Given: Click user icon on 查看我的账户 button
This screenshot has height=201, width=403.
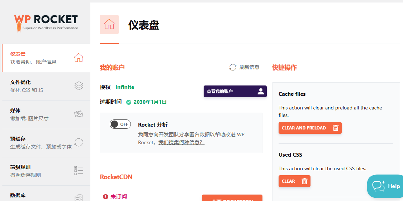Looking at the screenshot, I should click(x=261, y=91).
